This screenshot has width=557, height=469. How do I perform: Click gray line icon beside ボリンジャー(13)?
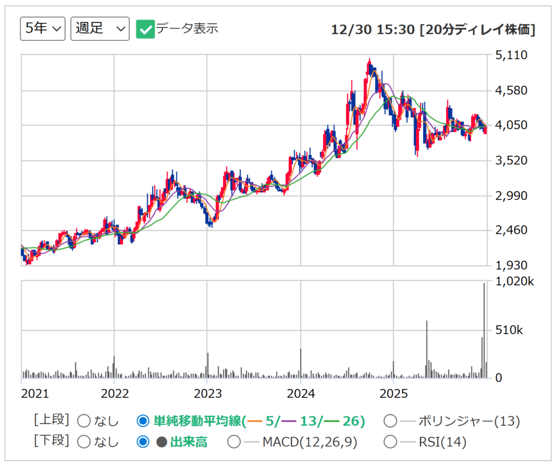coord(407,421)
